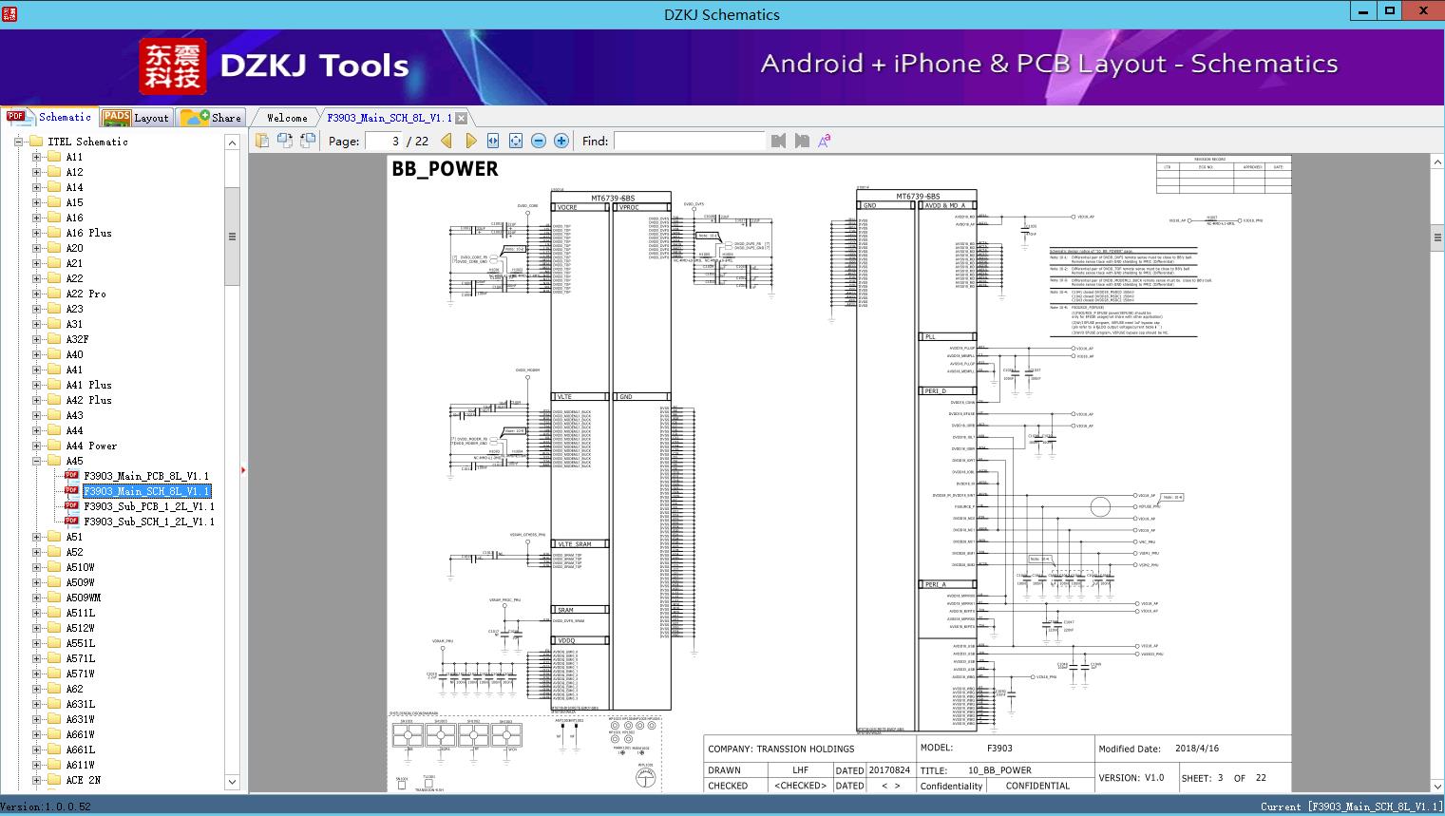The width and height of the screenshot is (1445, 816).
Task: Expand the A661W folder node
Action: tap(36, 734)
